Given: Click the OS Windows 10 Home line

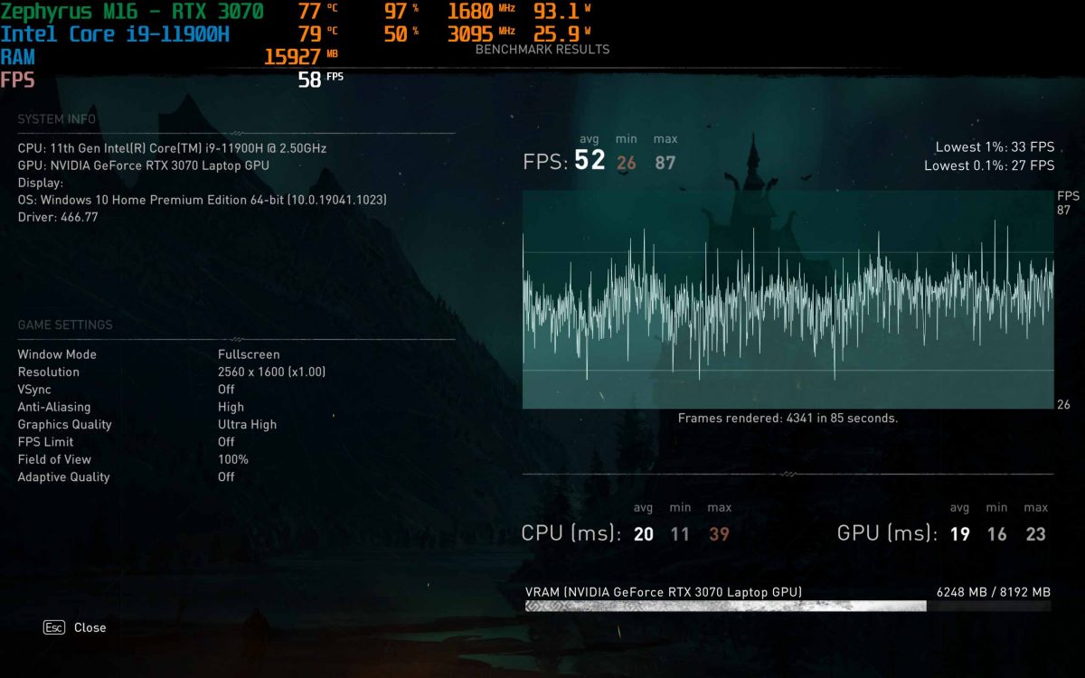Looking at the screenshot, I should (203, 200).
